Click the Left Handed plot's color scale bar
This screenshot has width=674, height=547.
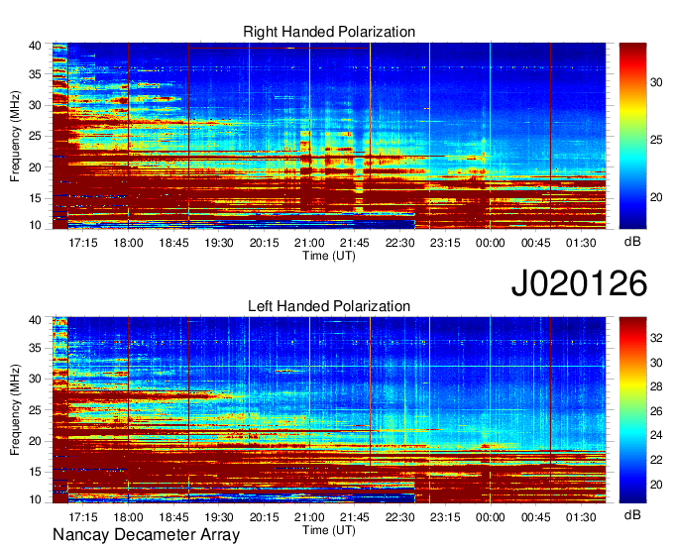click(632, 410)
